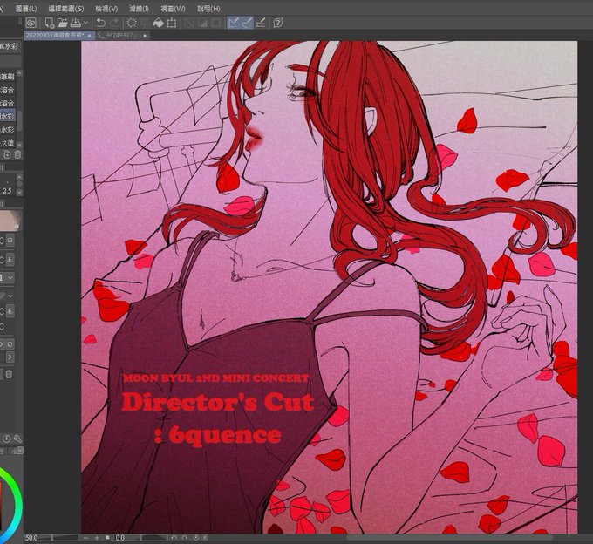Click the open file folder icon
The width and height of the screenshot is (593, 544).
[63, 23]
